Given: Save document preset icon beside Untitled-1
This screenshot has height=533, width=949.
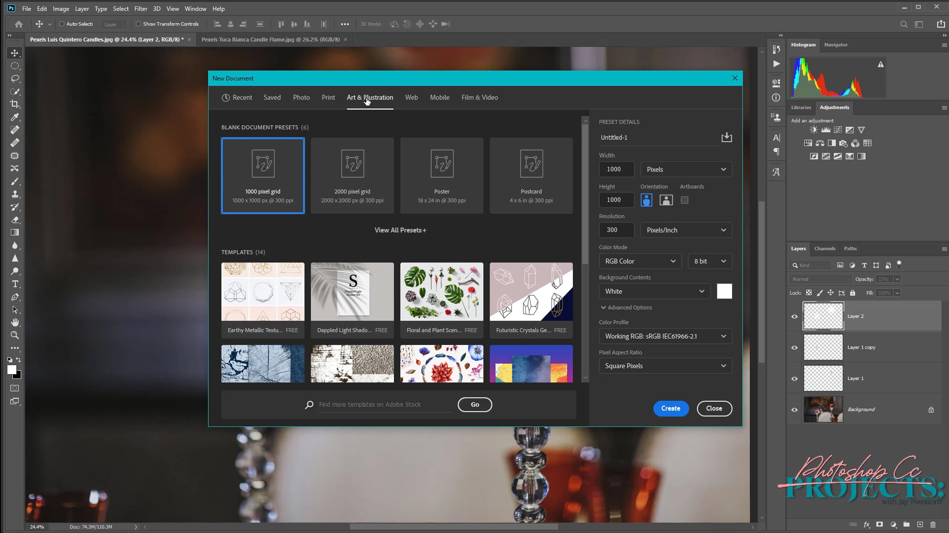Looking at the screenshot, I should (x=726, y=137).
